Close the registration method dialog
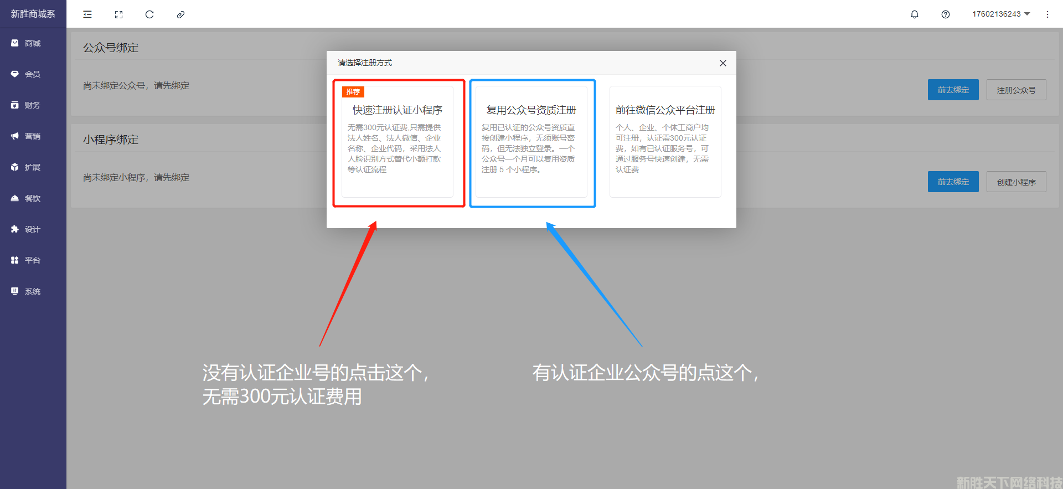This screenshot has width=1063, height=489. [723, 63]
